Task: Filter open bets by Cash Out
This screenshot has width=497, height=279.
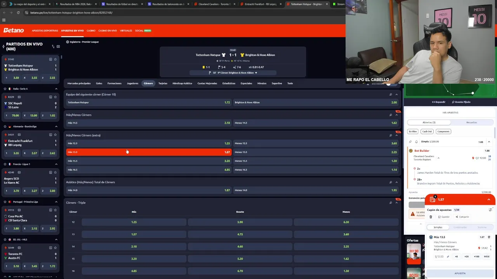Action: pyautogui.click(x=427, y=131)
